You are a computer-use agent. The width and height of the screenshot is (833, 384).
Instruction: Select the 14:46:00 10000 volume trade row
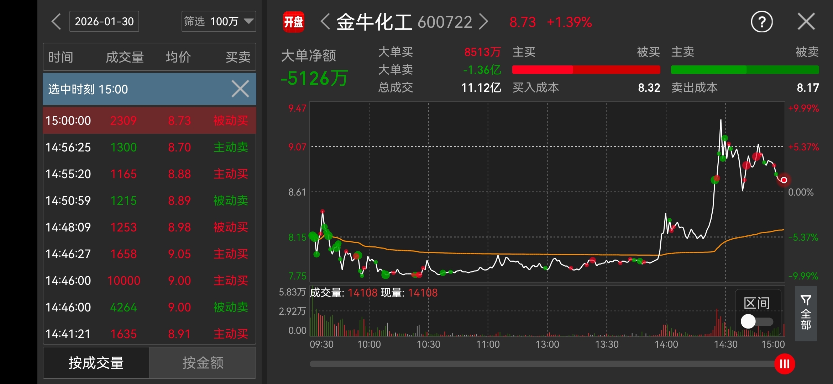pyautogui.click(x=150, y=281)
